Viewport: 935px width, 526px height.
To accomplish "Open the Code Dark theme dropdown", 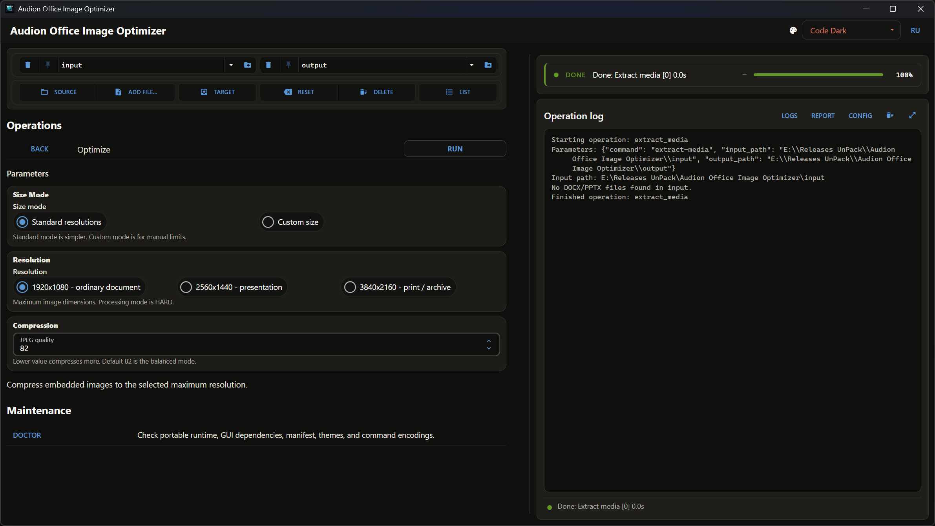I will click(x=851, y=31).
